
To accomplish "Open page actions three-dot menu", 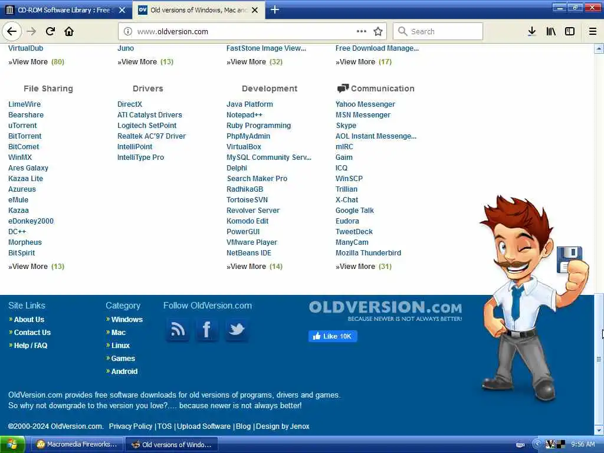I will (x=362, y=31).
